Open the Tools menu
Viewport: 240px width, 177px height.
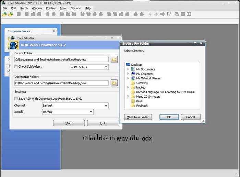click(x=63, y=8)
